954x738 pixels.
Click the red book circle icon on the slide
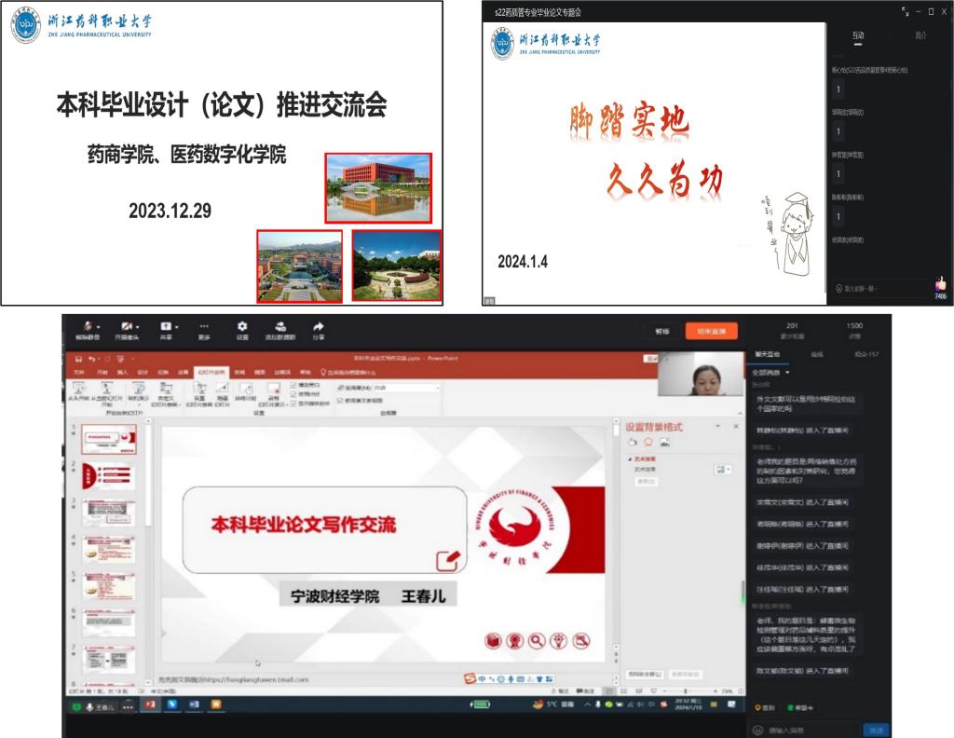(493, 641)
